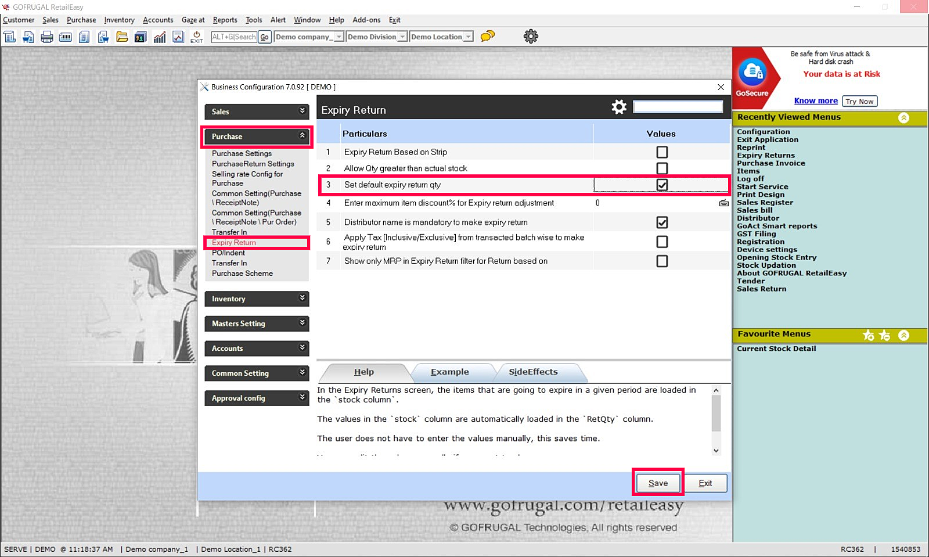Open the Customer menu
The width and height of the screenshot is (929, 557).
click(x=19, y=20)
